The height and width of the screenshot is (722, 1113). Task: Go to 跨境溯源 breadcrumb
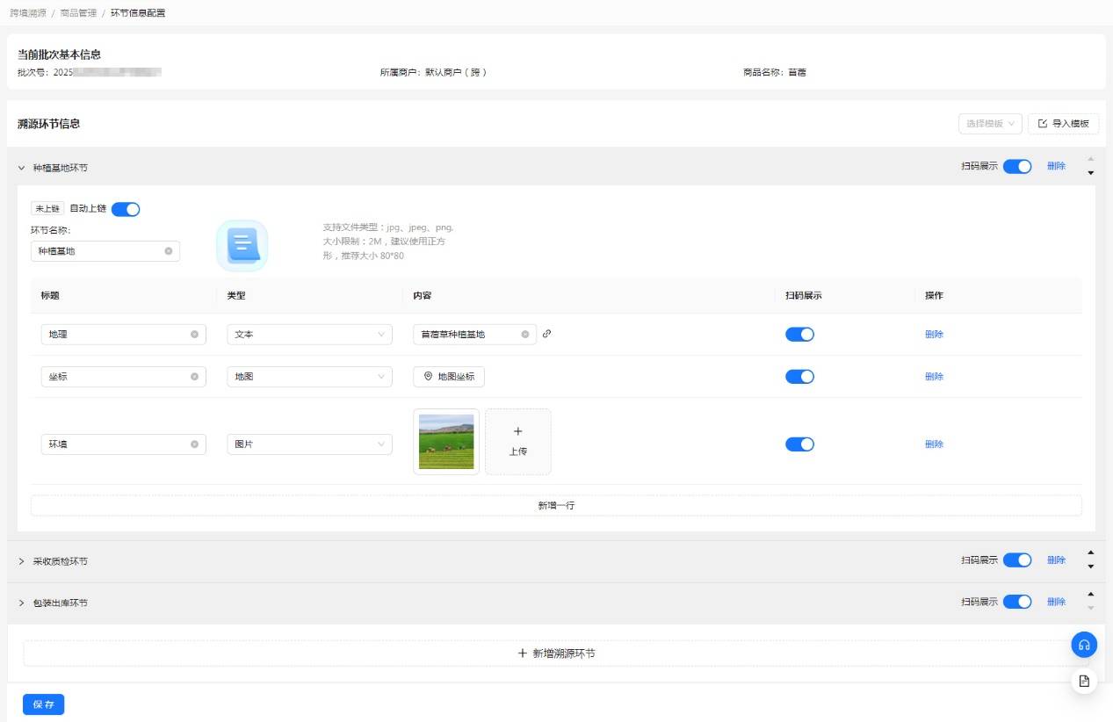click(28, 13)
